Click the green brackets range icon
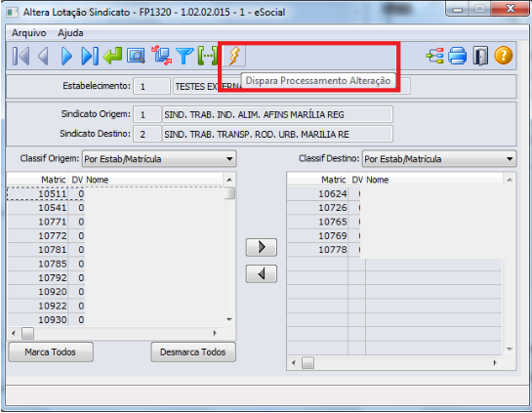The height and width of the screenshot is (413, 532). coord(208,56)
